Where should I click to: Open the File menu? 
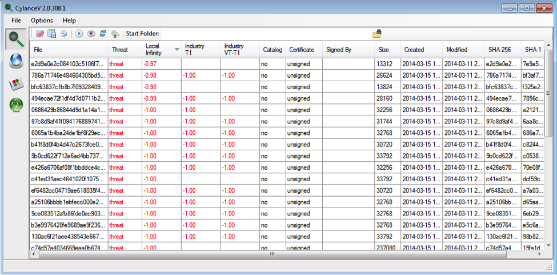(x=17, y=20)
